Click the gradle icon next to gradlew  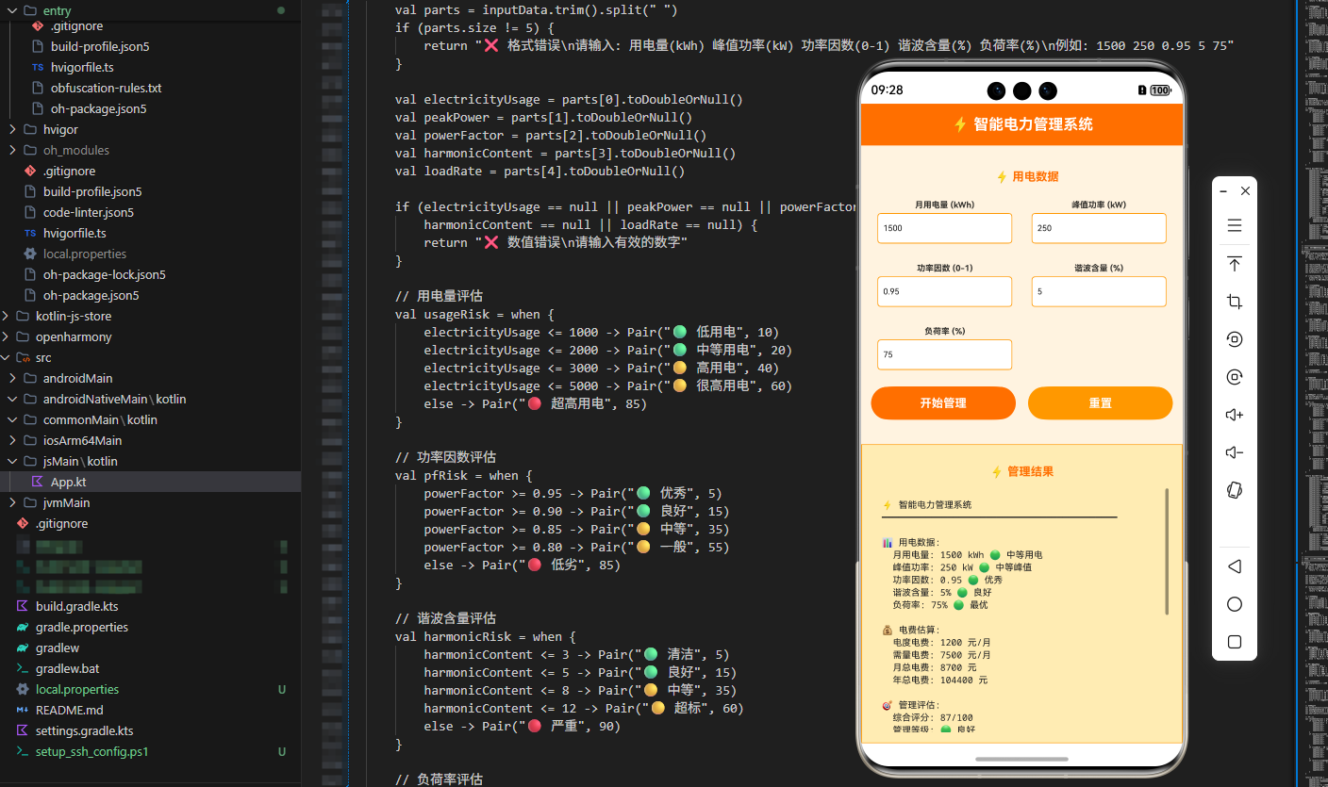(x=23, y=648)
